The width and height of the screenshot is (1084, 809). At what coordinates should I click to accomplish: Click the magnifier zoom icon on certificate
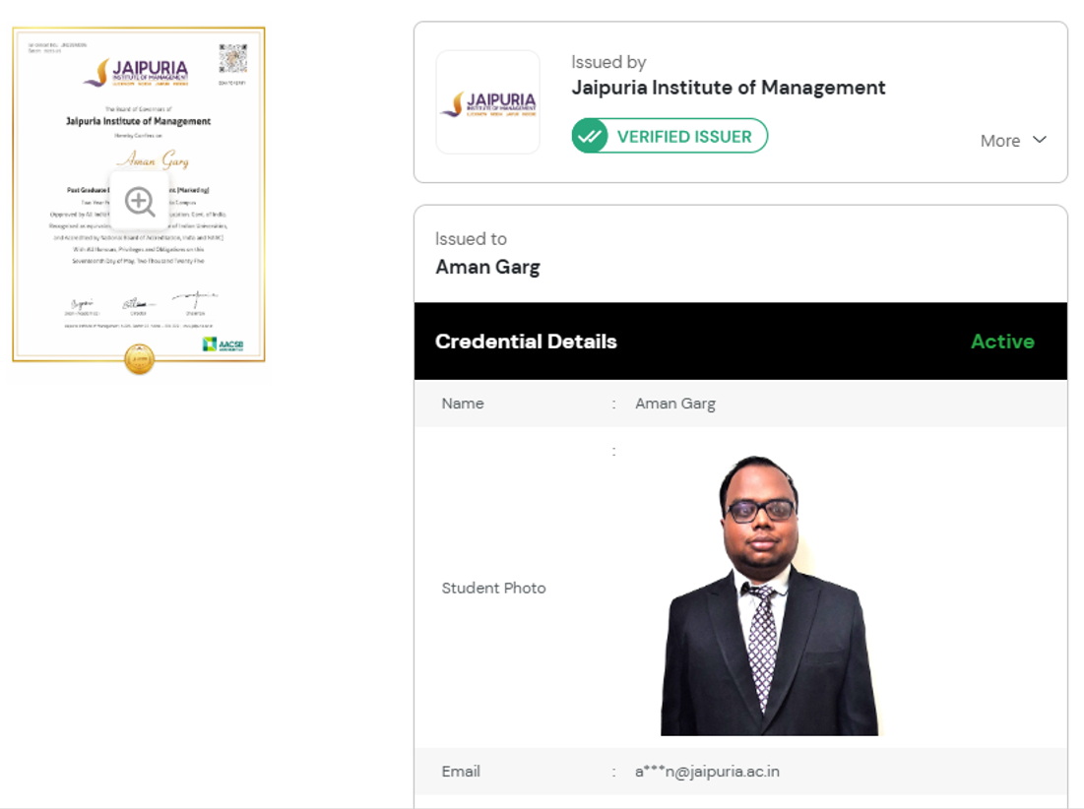(140, 202)
